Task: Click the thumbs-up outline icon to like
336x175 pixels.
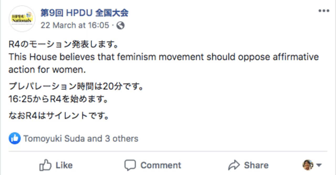Action: point(45,165)
